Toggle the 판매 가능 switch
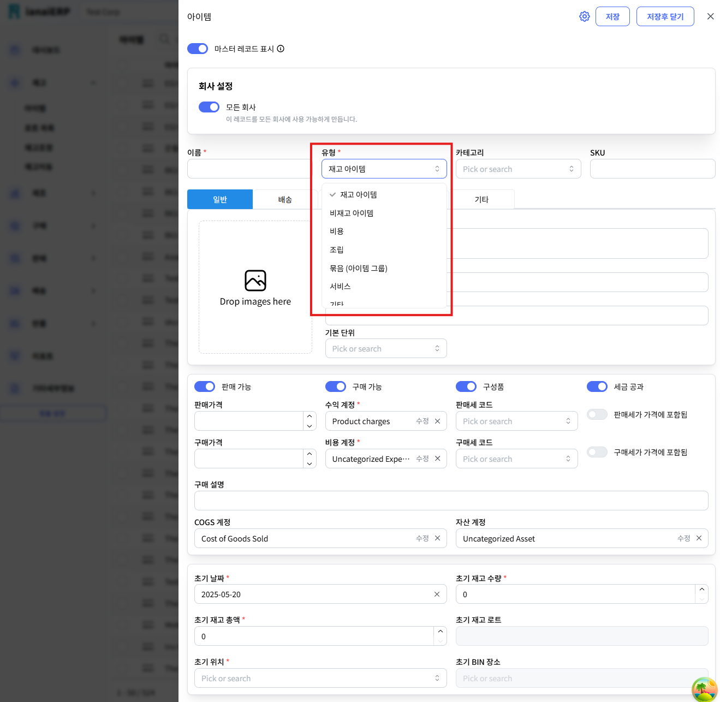The height and width of the screenshot is (702, 720). pyautogui.click(x=205, y=386)
